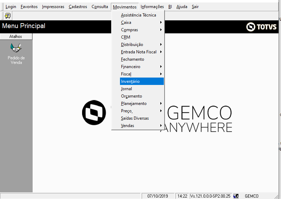
Task: Expand the Distribuição submenu
Action: click(x=142, y=45)
